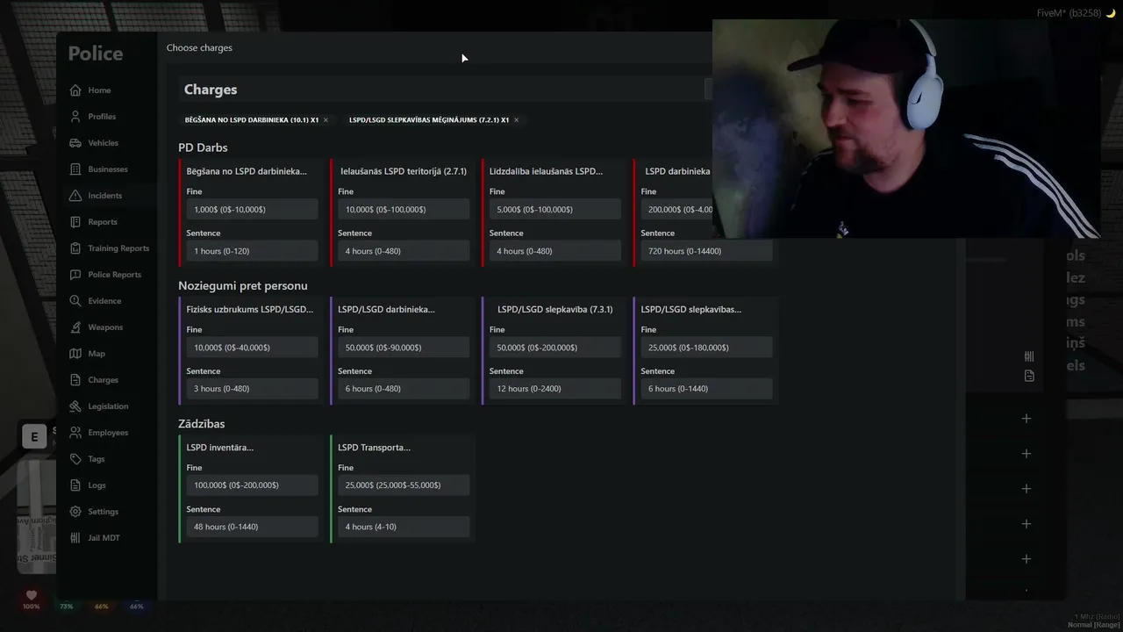Edit the 25,000$ (0$-180,000$) fine field

[x=706, y=348]
